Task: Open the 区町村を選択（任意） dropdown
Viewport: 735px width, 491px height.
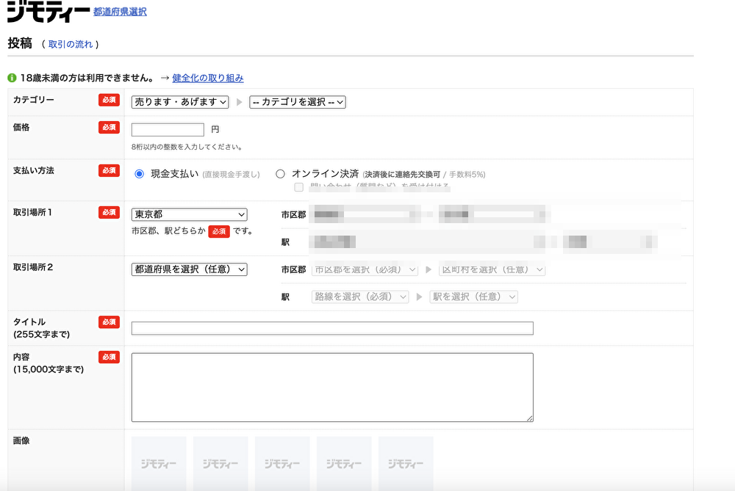Action: tap(492, 269)
